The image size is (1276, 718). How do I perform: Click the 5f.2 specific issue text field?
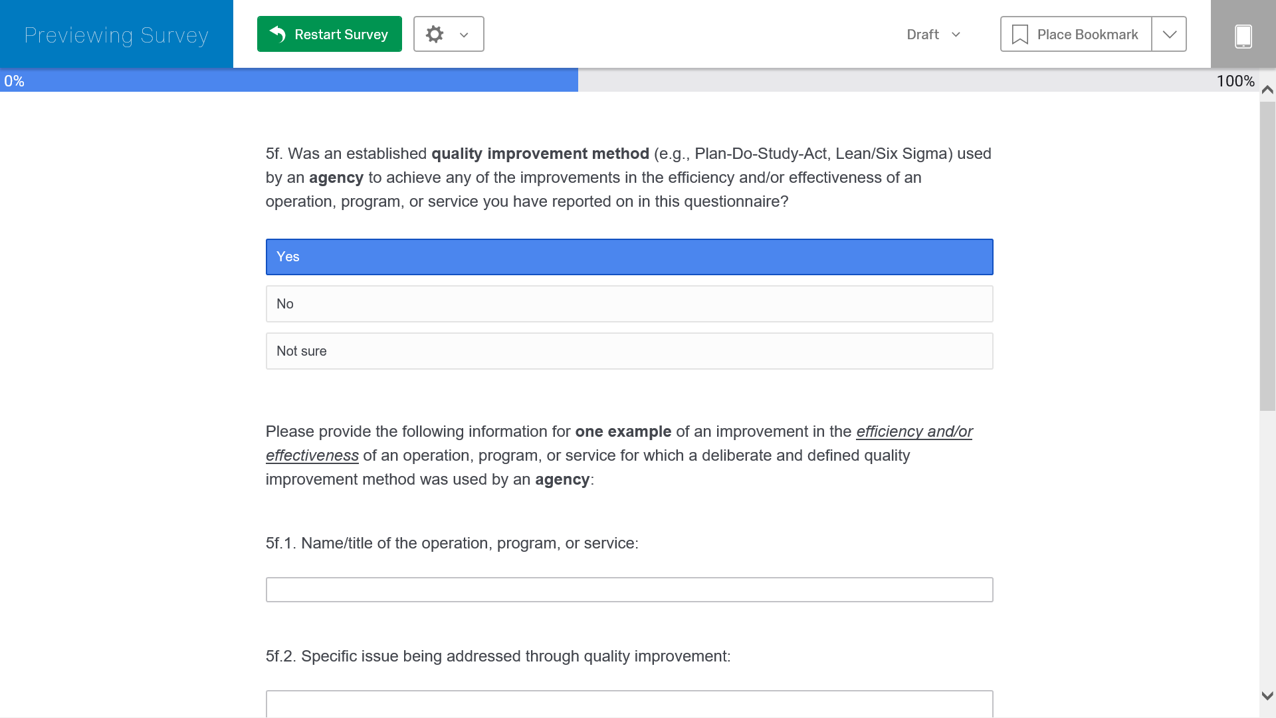[629, 703]
